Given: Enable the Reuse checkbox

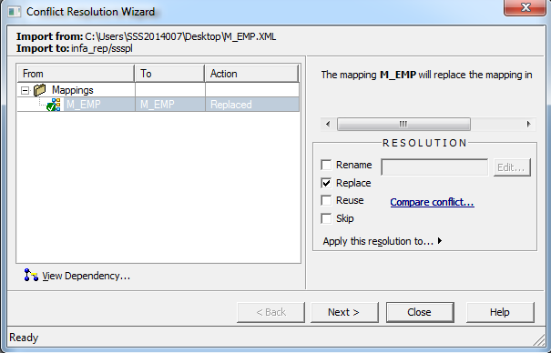Looking at the screenshot, I should coord(326,200).
